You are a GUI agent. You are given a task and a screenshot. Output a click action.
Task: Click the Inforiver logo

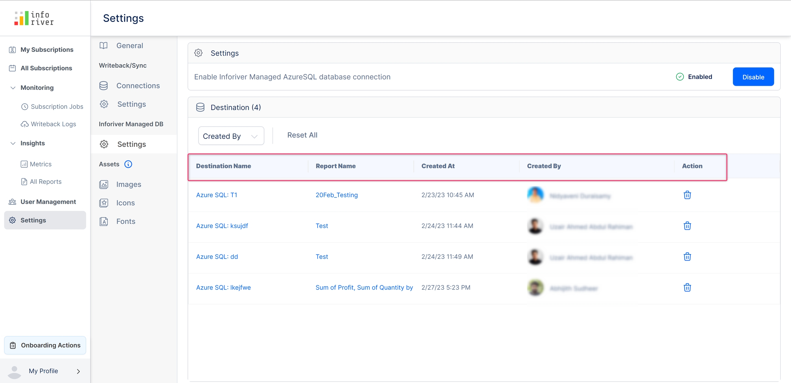coord(34,18)
